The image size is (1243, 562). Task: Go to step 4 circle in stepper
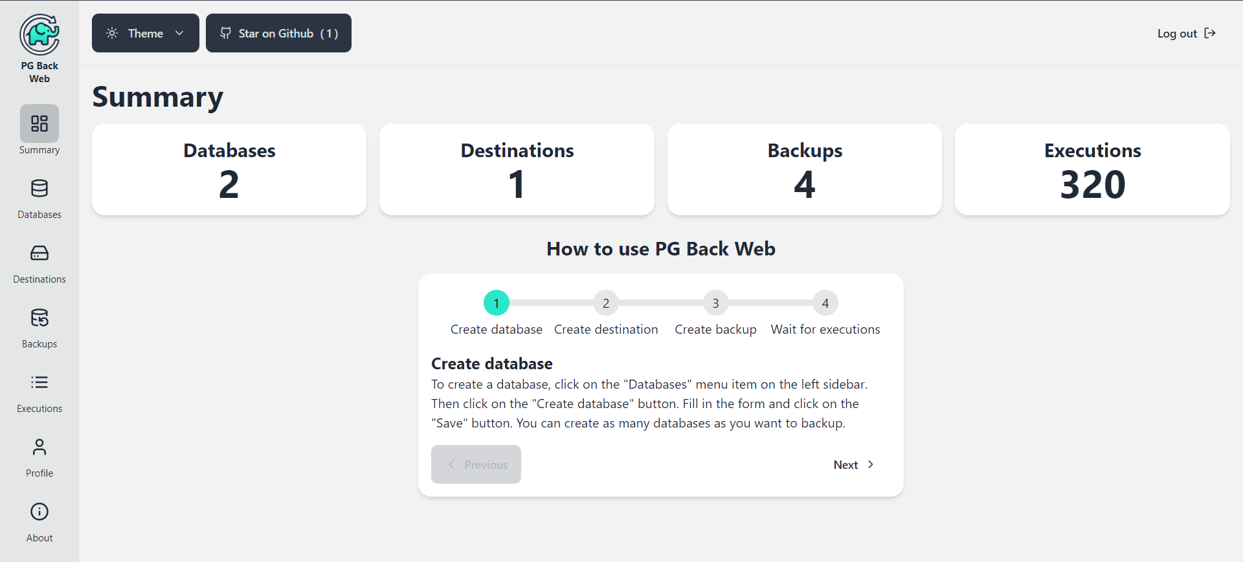825,303
